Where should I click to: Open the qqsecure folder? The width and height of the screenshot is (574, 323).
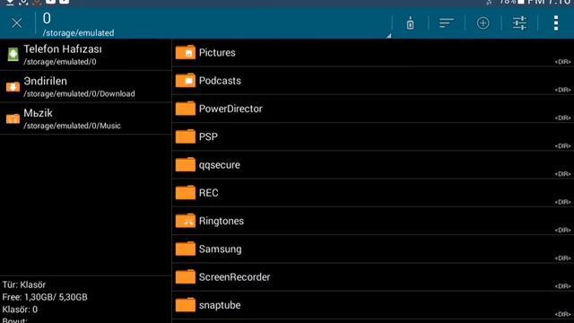(x=373, y=165)
